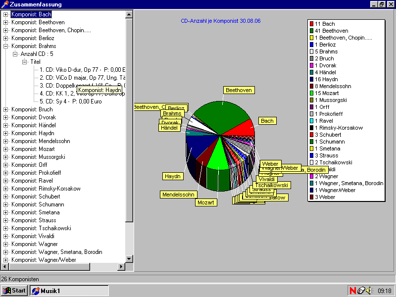Screen dimensions: 396x297
Task: Click the speaker volume tray icon
Action: click(x=368, y=291)
